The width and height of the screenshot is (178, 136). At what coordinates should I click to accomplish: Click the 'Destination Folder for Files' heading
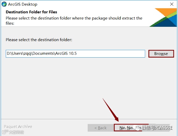(x=32, y=12)
